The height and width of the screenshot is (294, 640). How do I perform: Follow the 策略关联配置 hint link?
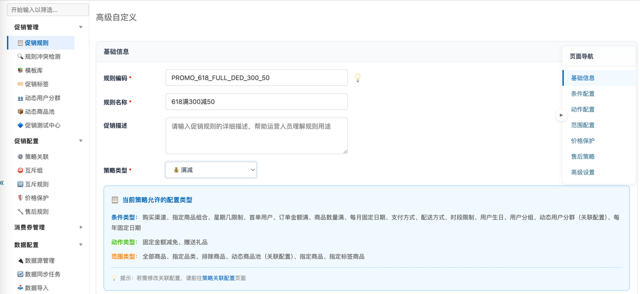(218, 278)
